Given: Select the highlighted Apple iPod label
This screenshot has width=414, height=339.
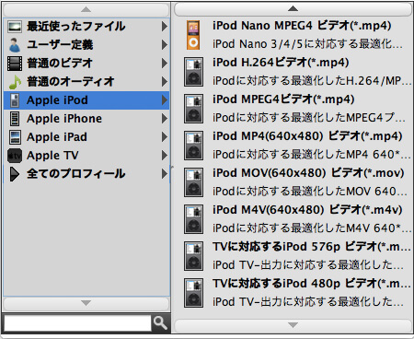Looking at the screenshot, I should [x=57, y=100].
